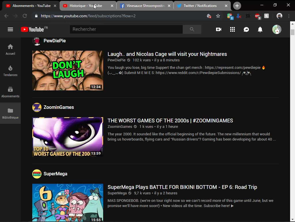Open SuperMega Plays BATTLE FOR BIKINI BOTTOM title
The image size is (295, 222).
pyautogui.click(x=182, y=187)
